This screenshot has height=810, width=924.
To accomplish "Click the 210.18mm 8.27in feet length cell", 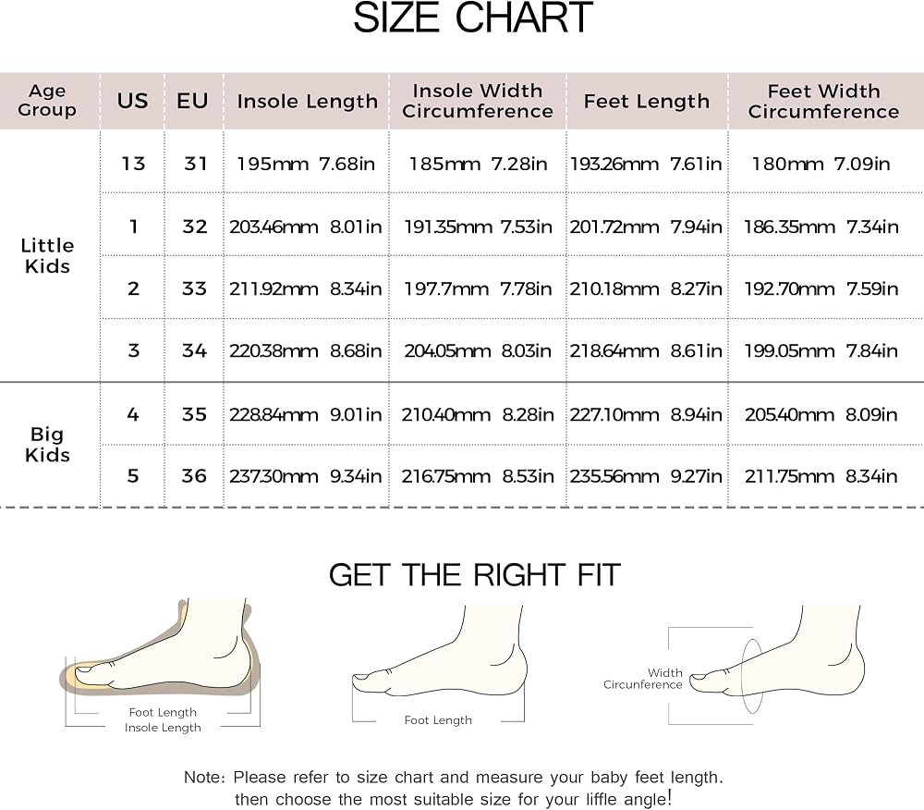I will pyautogui.click(x=645, y=288).
